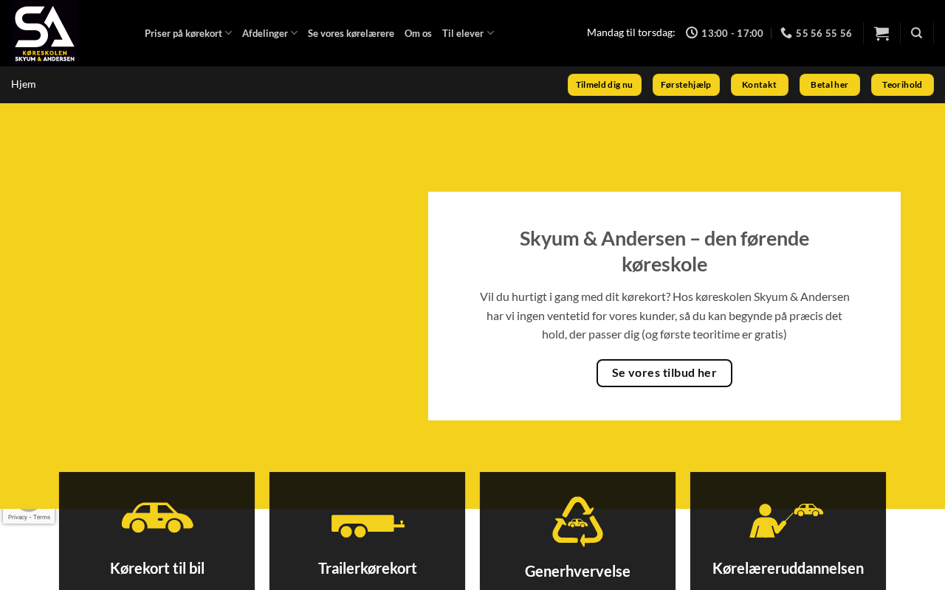Open the Trailerkørekort heading
This screenshot has width=945, height=590.
368,569
